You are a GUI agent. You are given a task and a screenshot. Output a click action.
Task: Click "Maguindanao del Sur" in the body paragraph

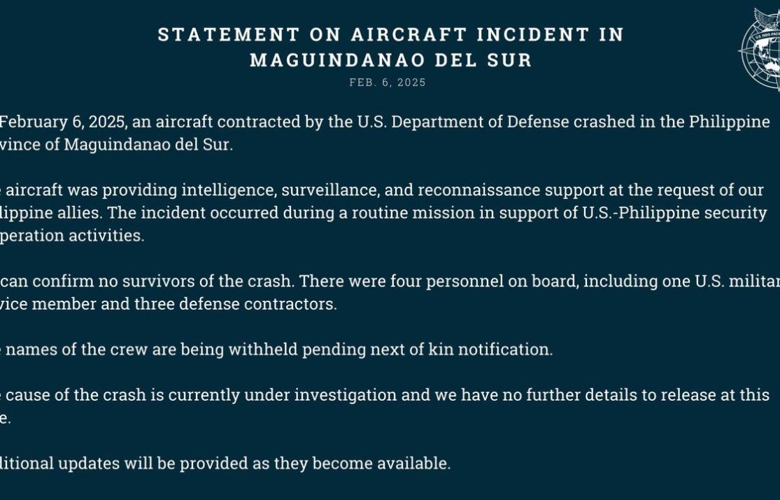pyautogui.click(x=147, y=145)
